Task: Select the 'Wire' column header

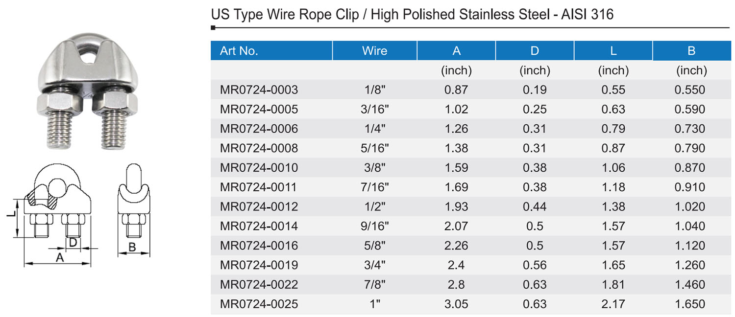Action: coord(375,51)
